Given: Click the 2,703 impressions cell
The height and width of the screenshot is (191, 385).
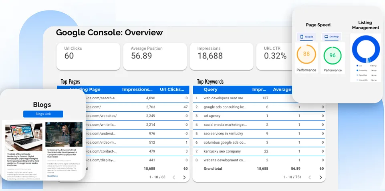Looking at the screenshot, I should (151, 107).
